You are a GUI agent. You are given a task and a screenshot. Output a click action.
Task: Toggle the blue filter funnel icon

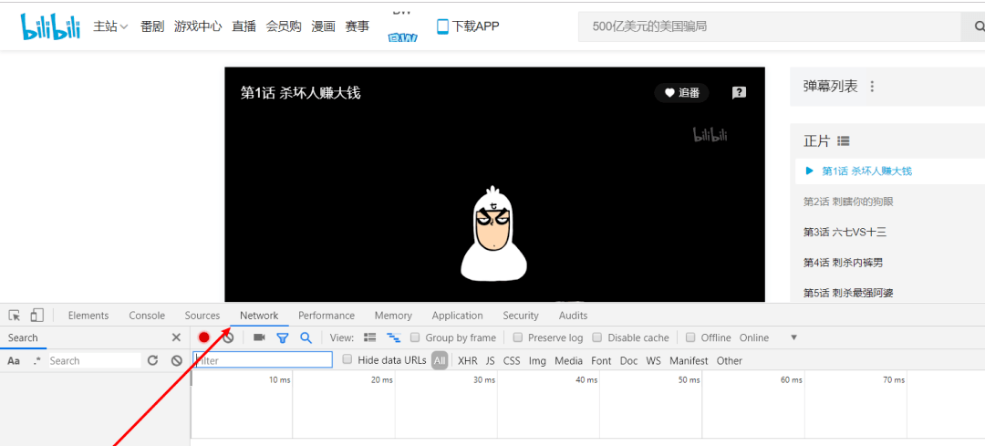[x=283, y=338]
